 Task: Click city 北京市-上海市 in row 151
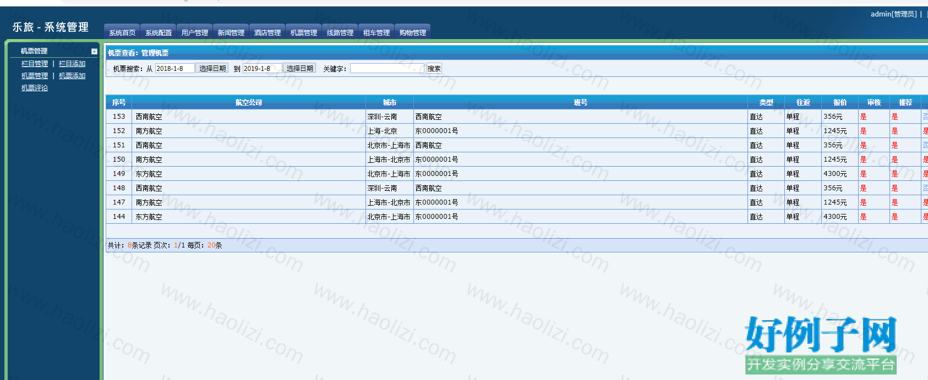coord(389,145)
